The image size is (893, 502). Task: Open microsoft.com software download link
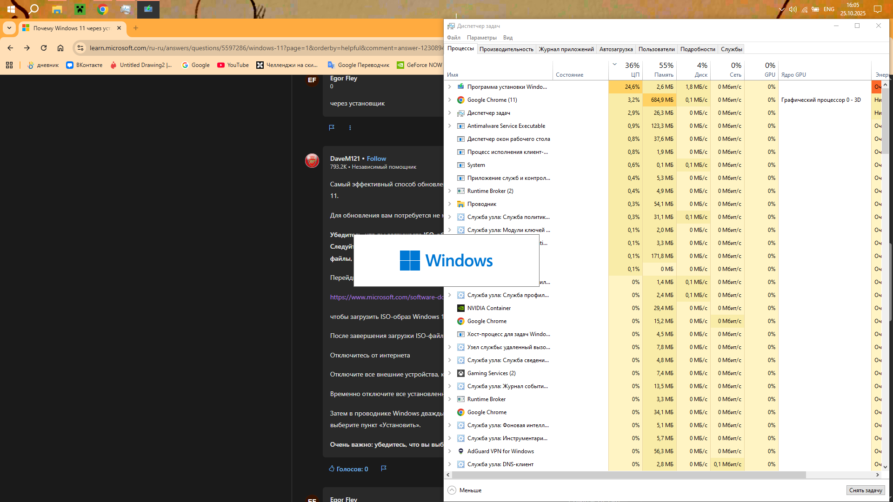click(387, 297)
